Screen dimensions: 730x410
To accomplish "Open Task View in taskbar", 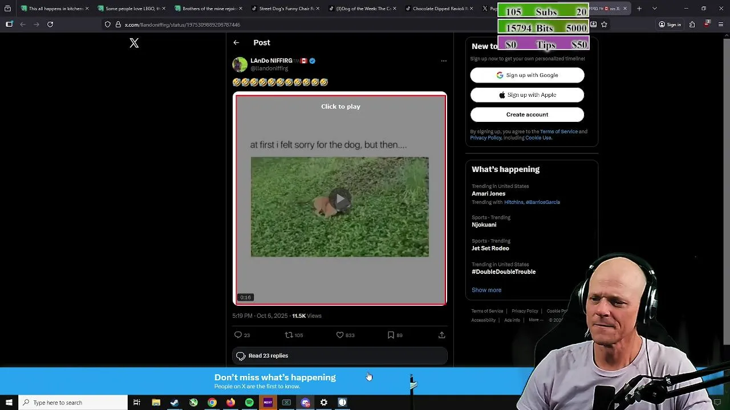I will 137,403.
